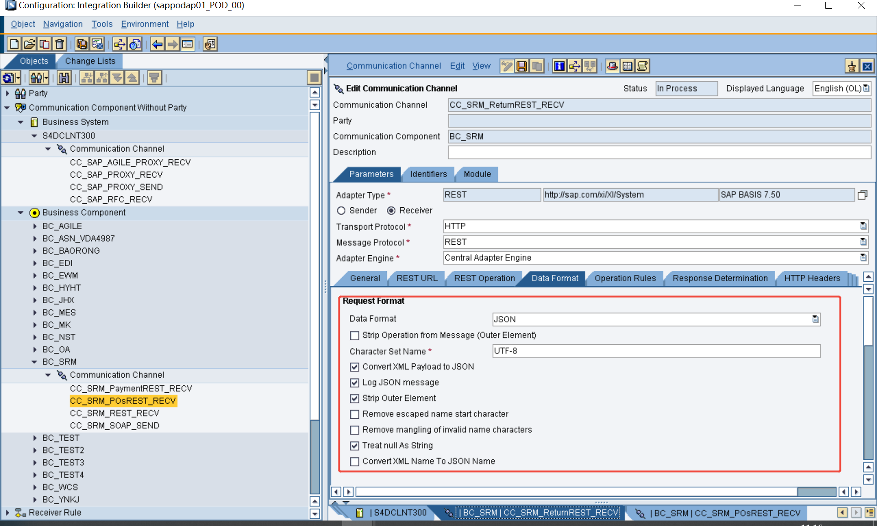Select the Receiver radio button
Image resolution: width=877 pixels, height=526 pixels.
(391, 210)
